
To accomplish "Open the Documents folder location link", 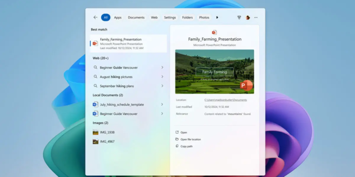I will coord(225,100).
